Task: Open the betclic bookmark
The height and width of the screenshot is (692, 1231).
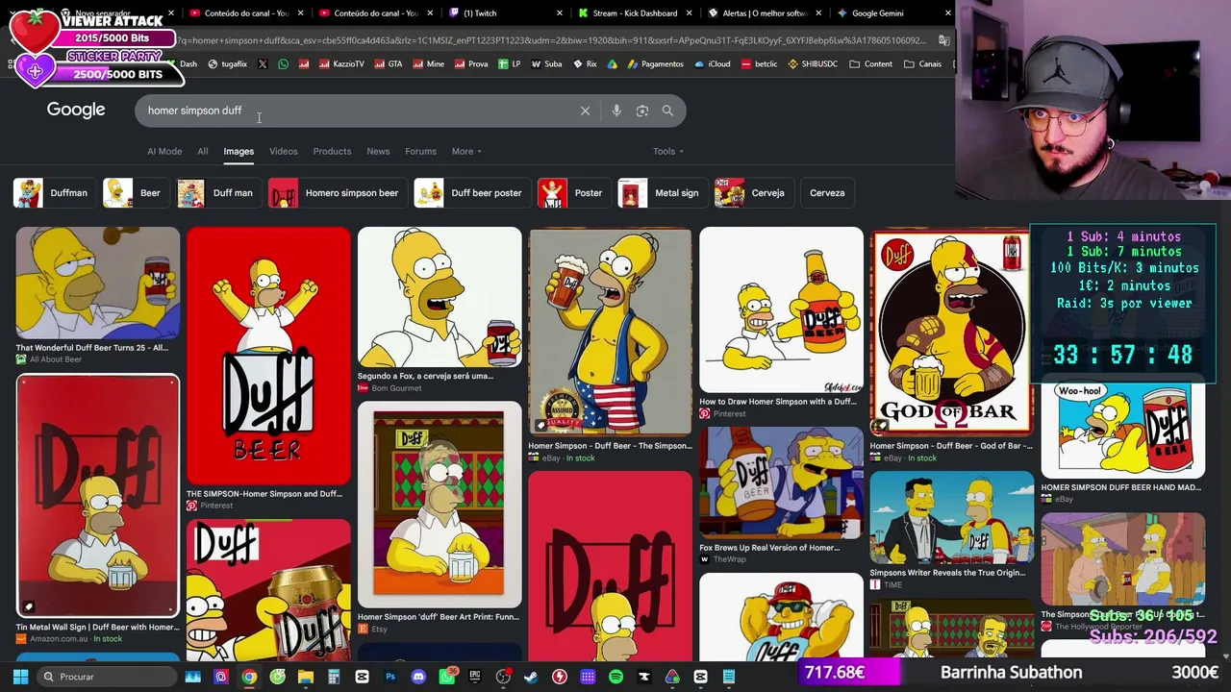Action: pos(759,64)
